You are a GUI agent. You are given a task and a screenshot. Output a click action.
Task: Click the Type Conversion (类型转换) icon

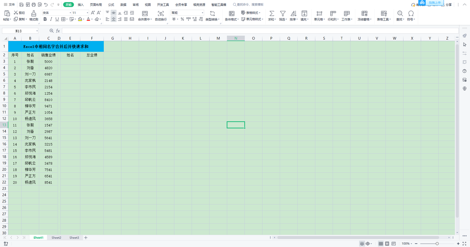pos(213,13)
